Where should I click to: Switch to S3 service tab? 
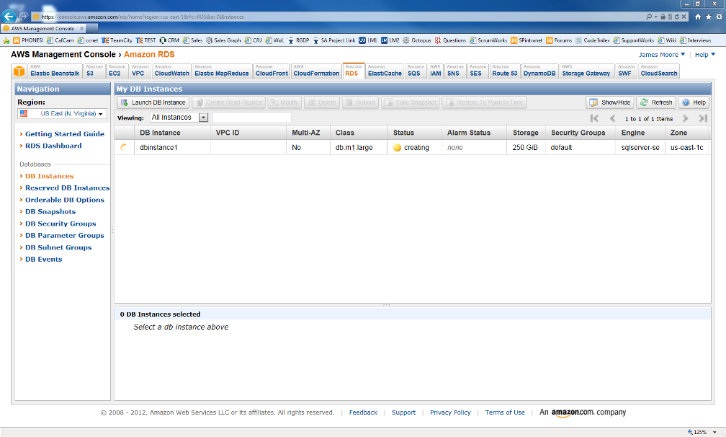pos(94,71)
